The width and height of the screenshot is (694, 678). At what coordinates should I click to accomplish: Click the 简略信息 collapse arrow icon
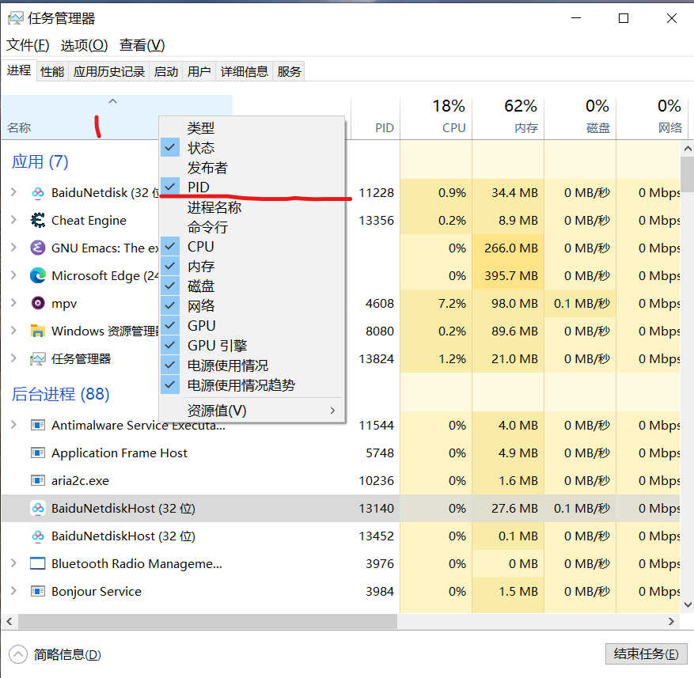[x=18, y=654]
